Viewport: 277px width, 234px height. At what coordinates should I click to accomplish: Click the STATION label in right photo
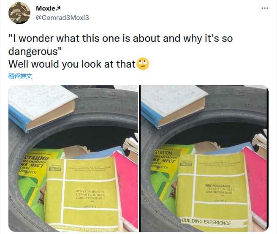click(163, 152)
